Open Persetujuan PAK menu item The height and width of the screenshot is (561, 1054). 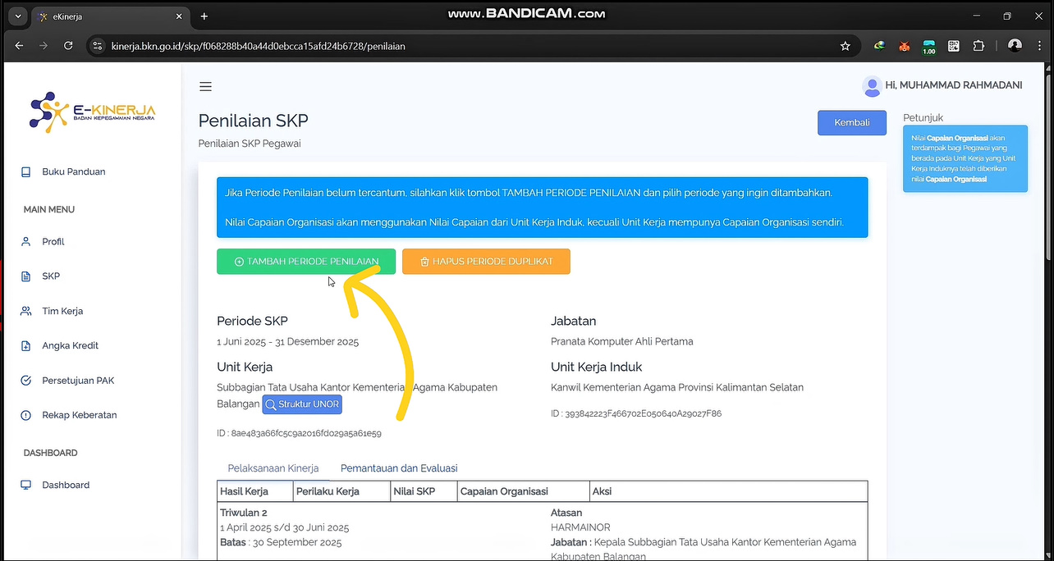coord(78,381)
